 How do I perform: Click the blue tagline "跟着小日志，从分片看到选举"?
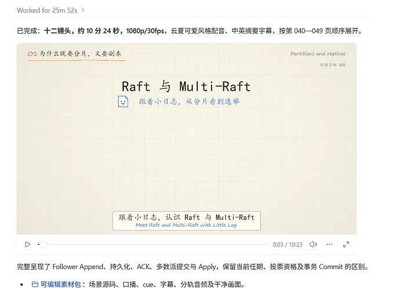pos(189,101)
